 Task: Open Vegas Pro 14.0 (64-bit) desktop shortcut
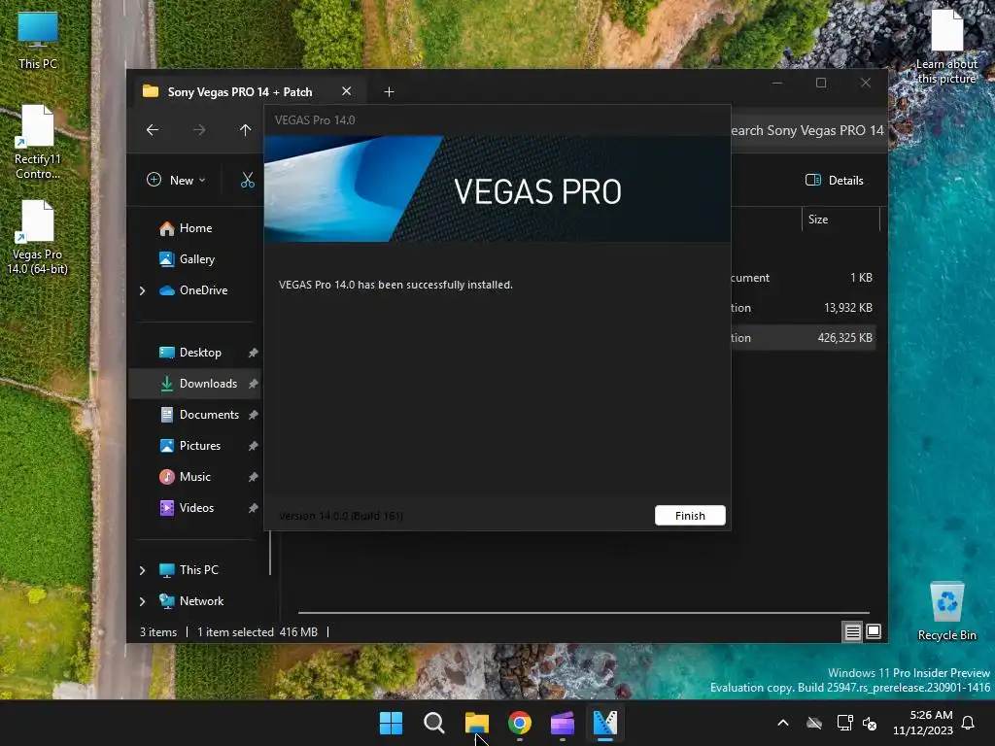38,238
